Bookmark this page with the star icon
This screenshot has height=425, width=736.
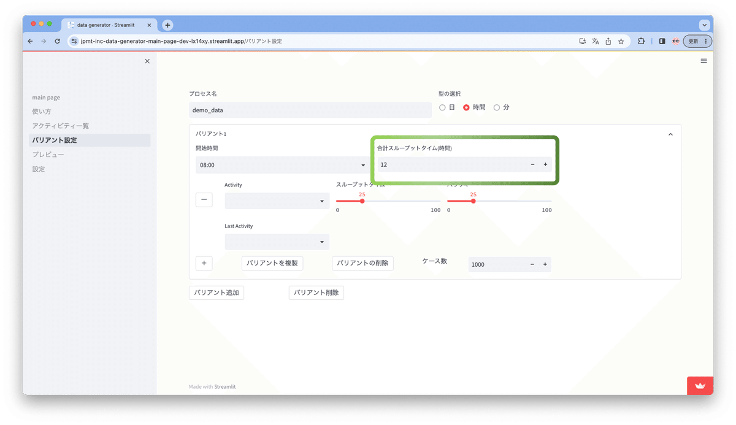point(621,41)
